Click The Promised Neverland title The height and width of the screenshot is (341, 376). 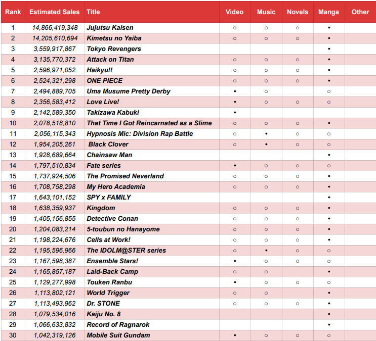click(125, 176)
